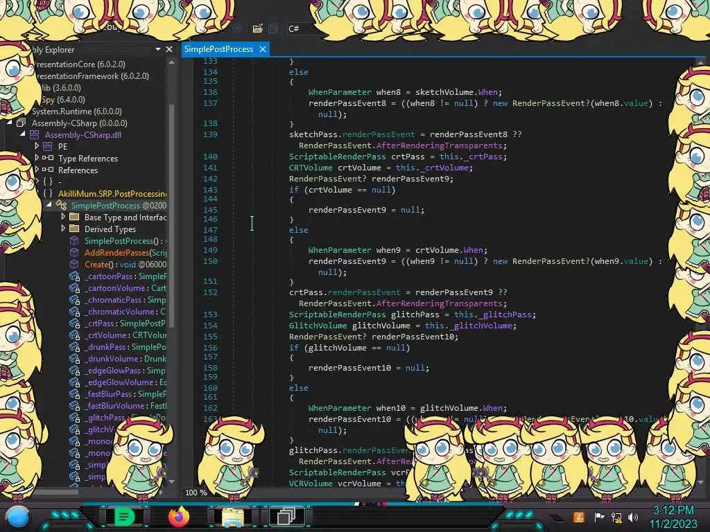Click the Java tray icon
Viewport: 710px width, 532px height.
point(579,517)
